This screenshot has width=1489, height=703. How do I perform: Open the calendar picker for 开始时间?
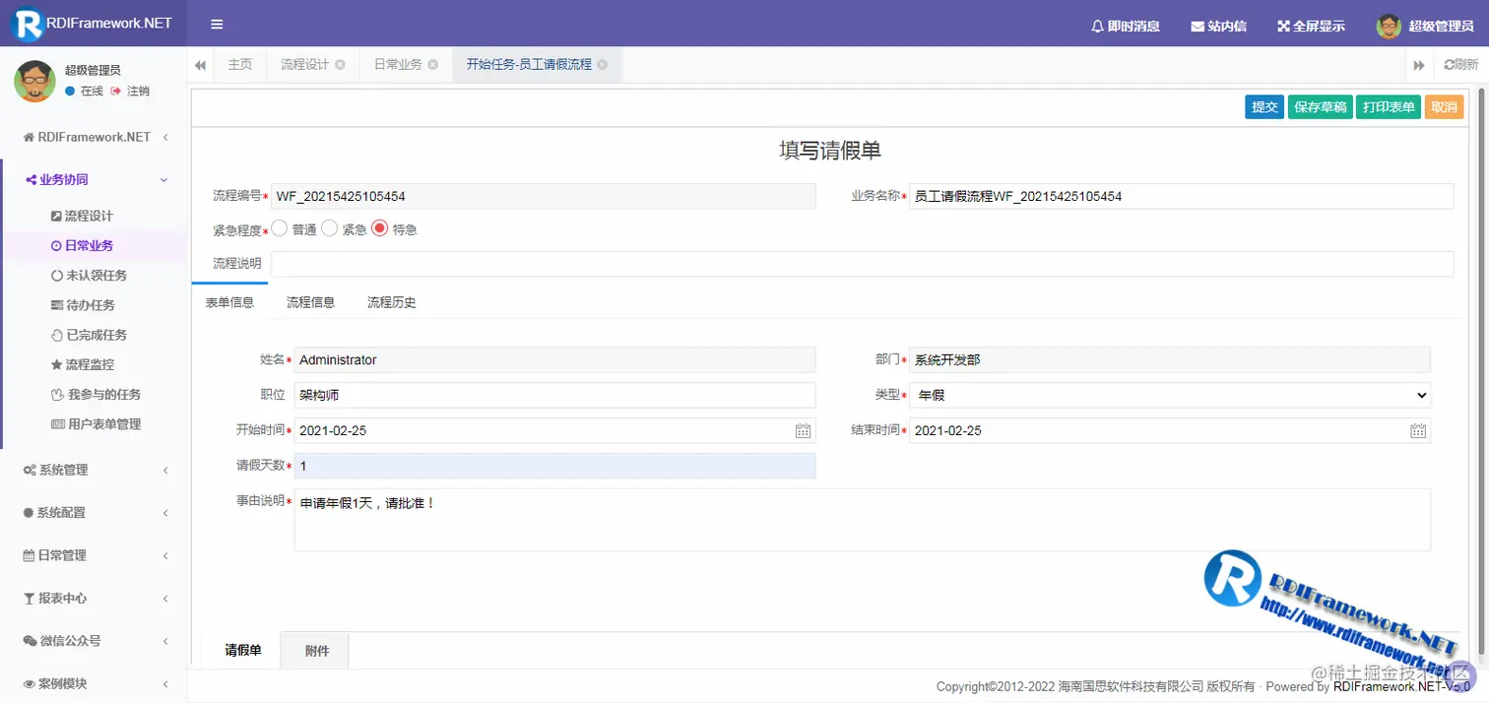pos(803,430)
